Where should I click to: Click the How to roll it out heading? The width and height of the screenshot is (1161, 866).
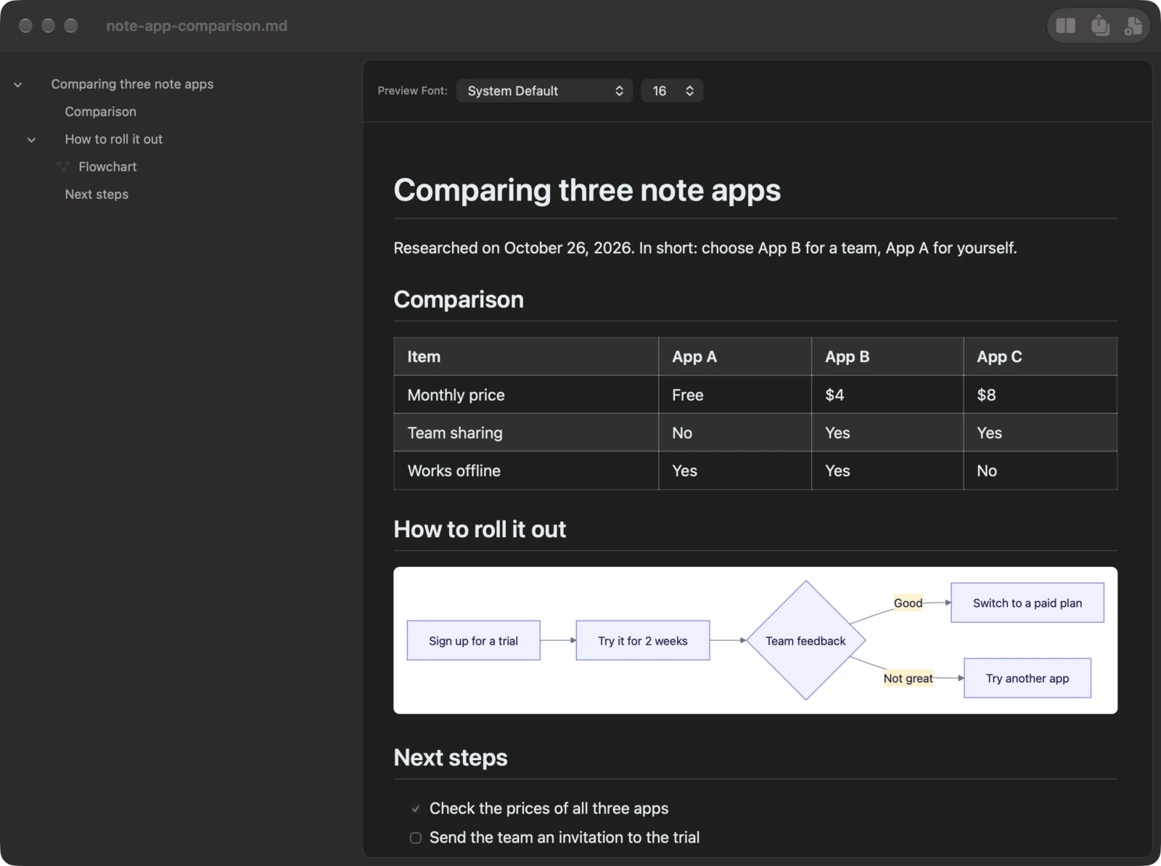pyautogui.click(x=480, y=530)
